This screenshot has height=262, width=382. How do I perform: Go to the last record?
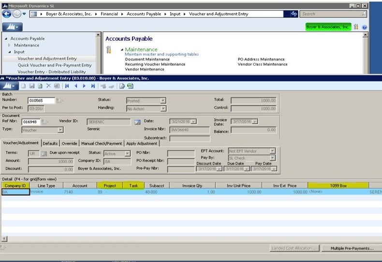coord(93,86)
